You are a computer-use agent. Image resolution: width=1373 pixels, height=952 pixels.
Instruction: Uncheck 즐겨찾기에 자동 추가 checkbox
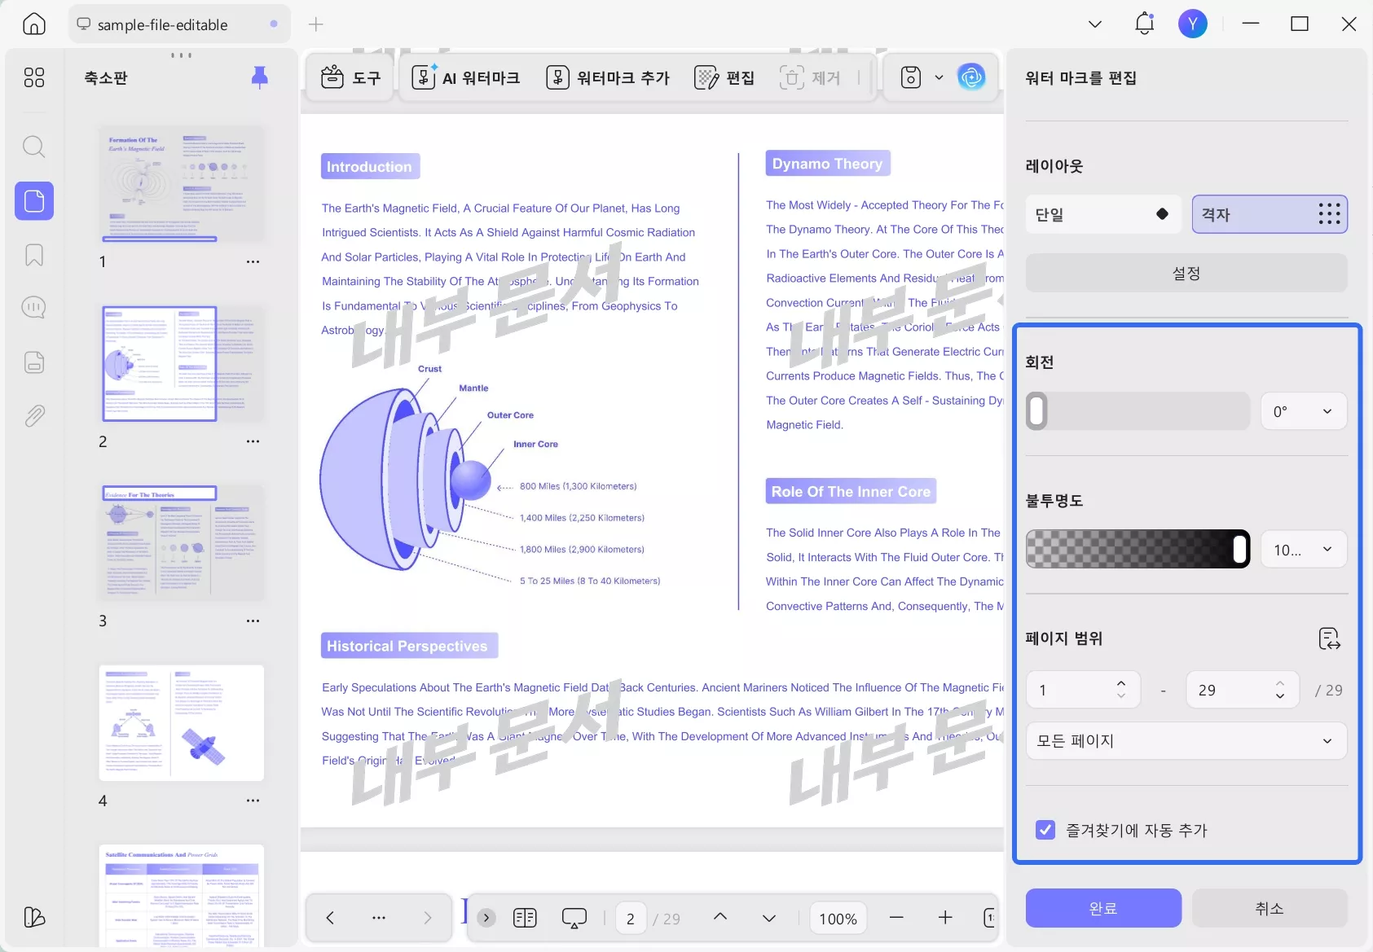click(1045, 830)
